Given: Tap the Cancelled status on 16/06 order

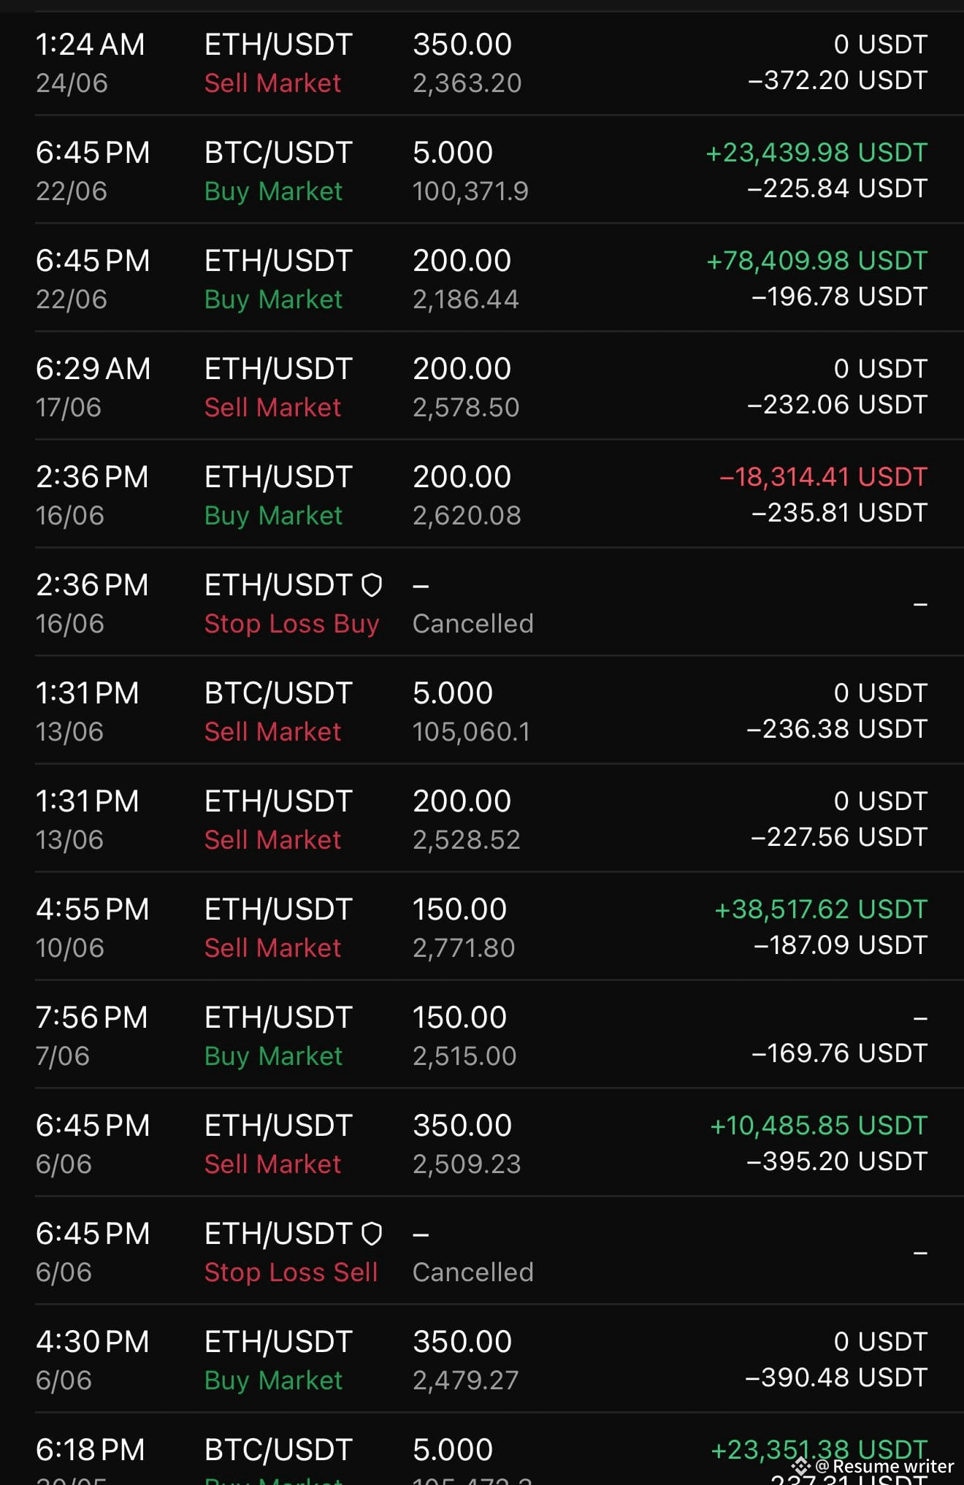Looking at the screenshot, I should (473, 624).
